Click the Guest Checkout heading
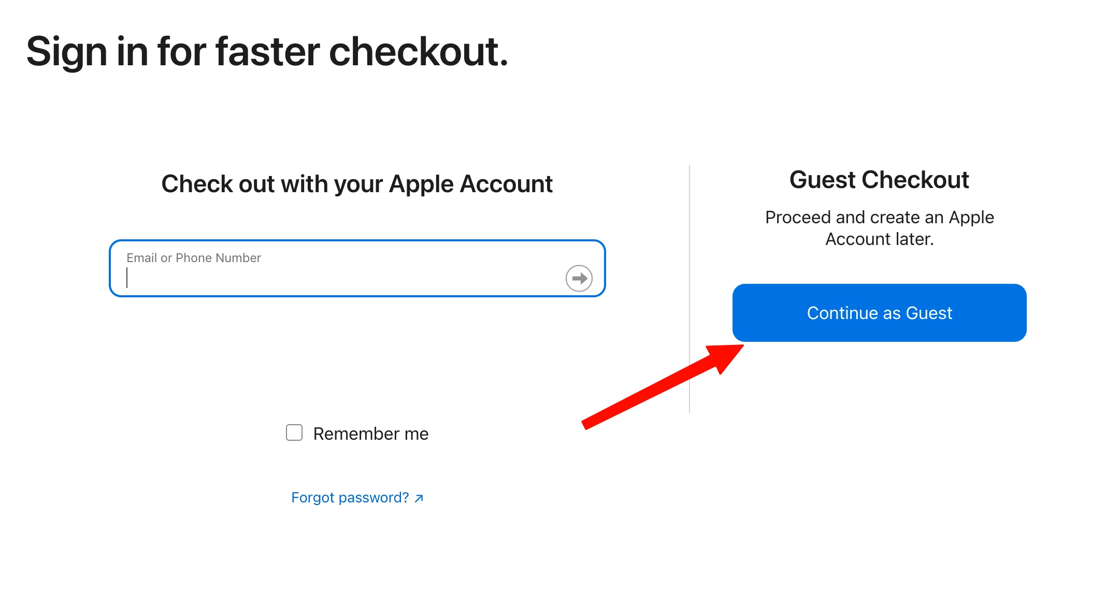The image size is (1120, 606). (x=879, y=180)
